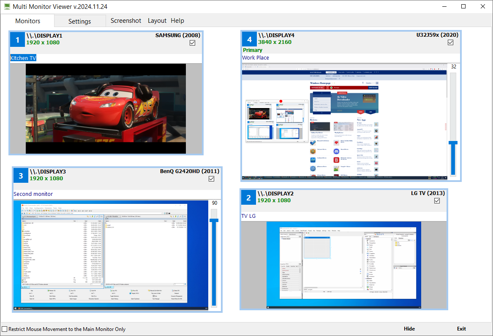The image size is (493, 336).
Task: Click the blue monitor number 3 badge
Action: (21, 176)
